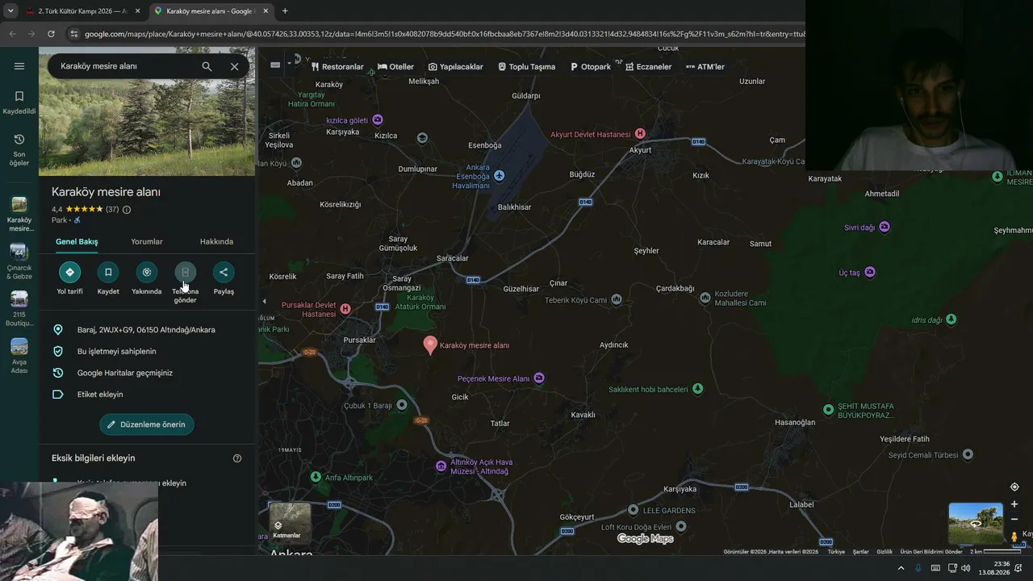The image size is (1033, 581).
Task: Open the Gizlilik privacy link
Action: 885,552
